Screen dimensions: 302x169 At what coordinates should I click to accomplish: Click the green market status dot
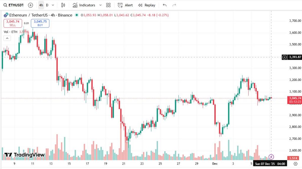coord(77,15)
